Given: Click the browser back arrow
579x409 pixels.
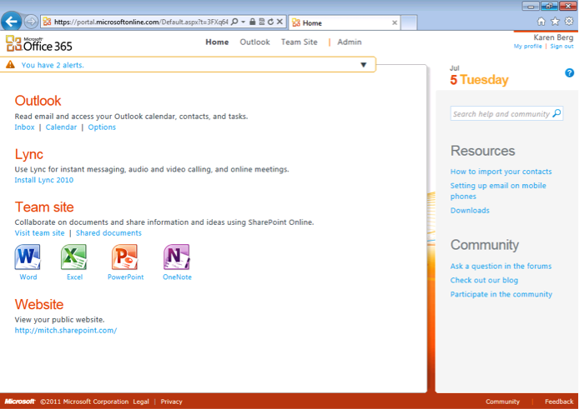Looking at the screenshot, I should coord(11,22).
